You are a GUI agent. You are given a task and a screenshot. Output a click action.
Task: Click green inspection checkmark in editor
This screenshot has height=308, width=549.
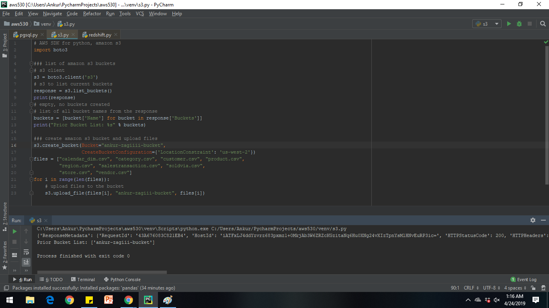click(x=546, y=42)
